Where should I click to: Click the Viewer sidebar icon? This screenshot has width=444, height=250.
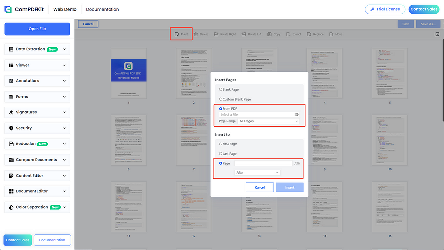click(11, 65)
